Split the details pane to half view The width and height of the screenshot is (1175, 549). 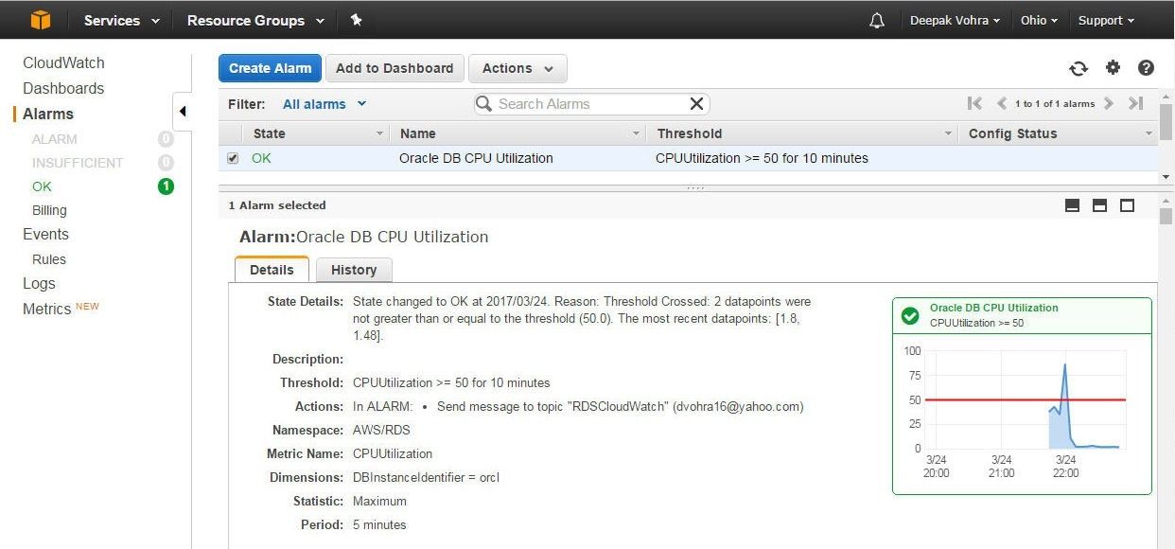click(1099, 205)
